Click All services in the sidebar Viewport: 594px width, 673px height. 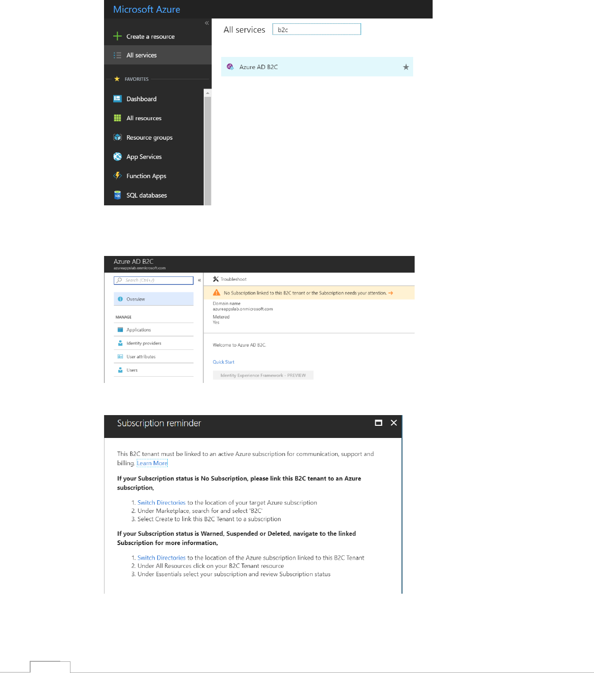[141, 55]
